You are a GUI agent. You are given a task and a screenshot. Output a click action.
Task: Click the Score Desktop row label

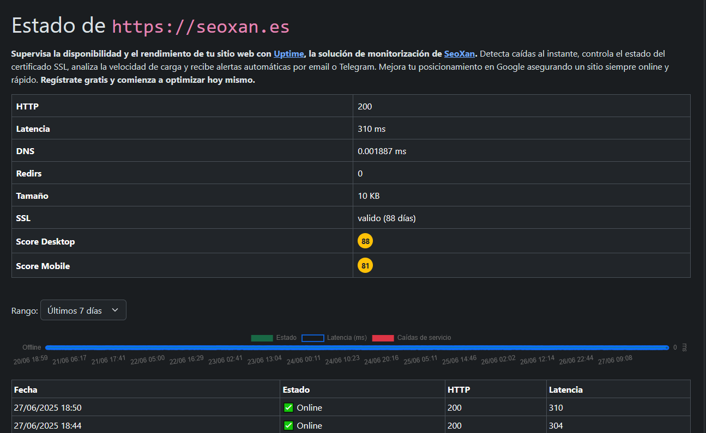coord(45,241)
